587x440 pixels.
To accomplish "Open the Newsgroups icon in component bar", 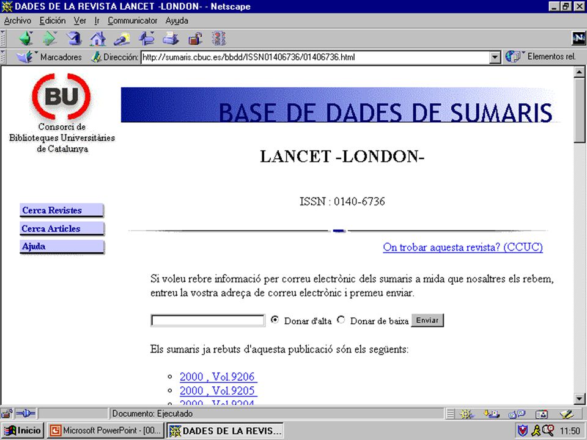I will coord(517,414).
